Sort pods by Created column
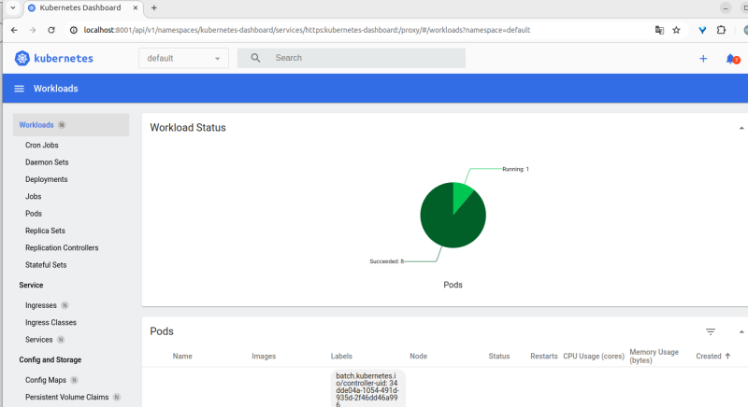This screenshot has height=407, width=748. 712,356
